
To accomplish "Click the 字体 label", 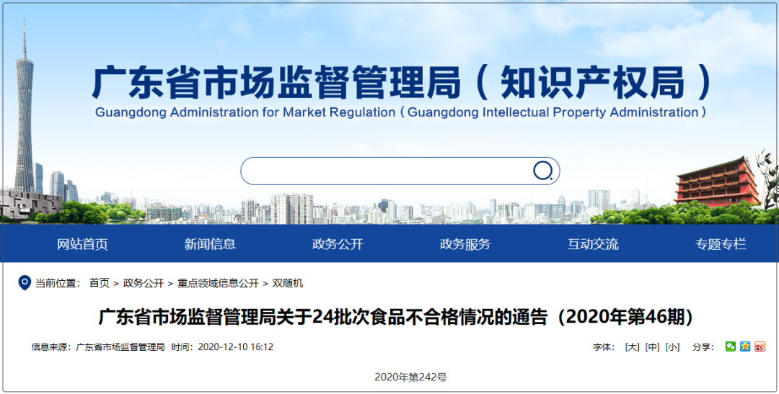I will click(x=604, y=347).
